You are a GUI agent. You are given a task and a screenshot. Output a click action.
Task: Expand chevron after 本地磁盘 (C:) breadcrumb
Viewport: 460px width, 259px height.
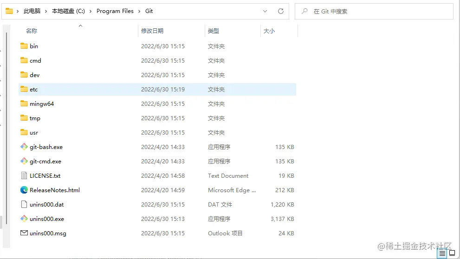tap(91, 11)
